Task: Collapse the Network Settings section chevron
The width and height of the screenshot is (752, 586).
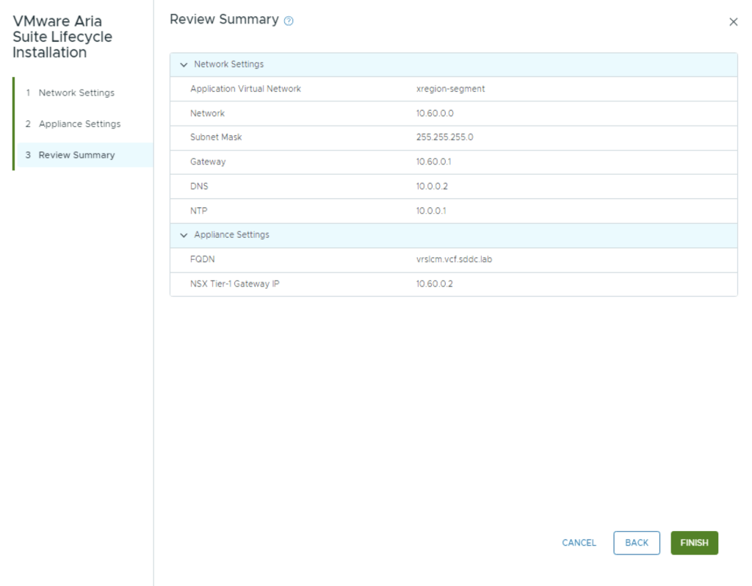Action: [184, 65]
